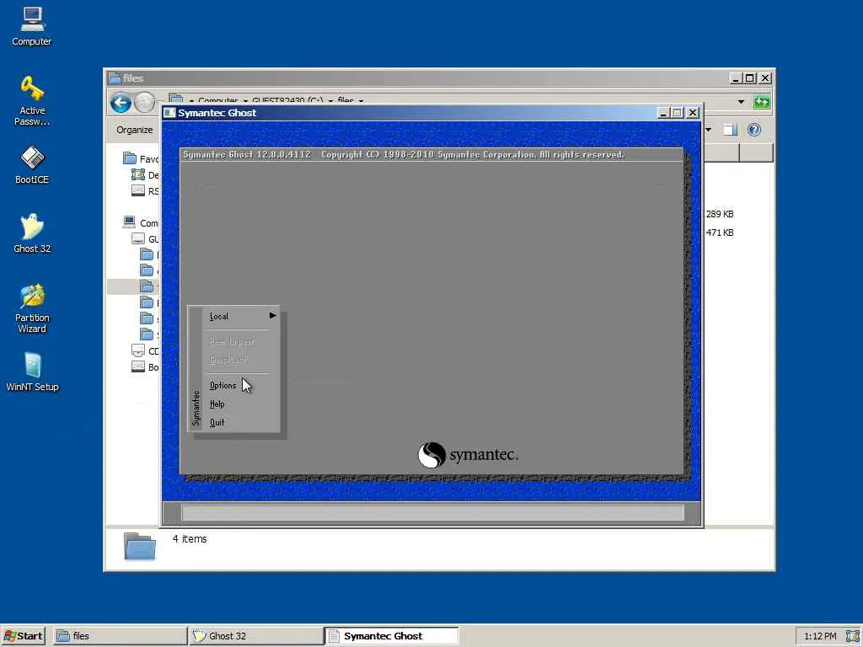
Task: Click the system tray icon beside clock
Action: pyautogui.click(x=852, y=636)
